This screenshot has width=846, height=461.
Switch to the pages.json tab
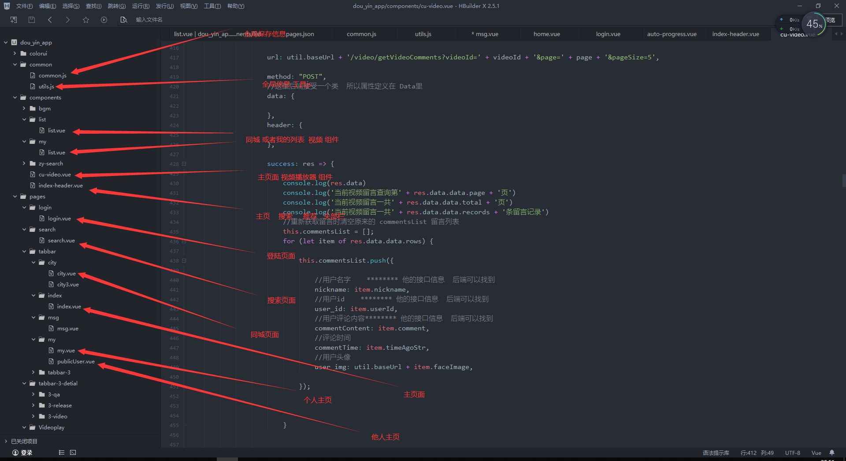tap(300, 34)
